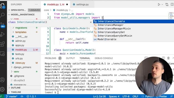Open the Remote Explorer view
This screenshot has height=98, width=174.
pos(2,54)
